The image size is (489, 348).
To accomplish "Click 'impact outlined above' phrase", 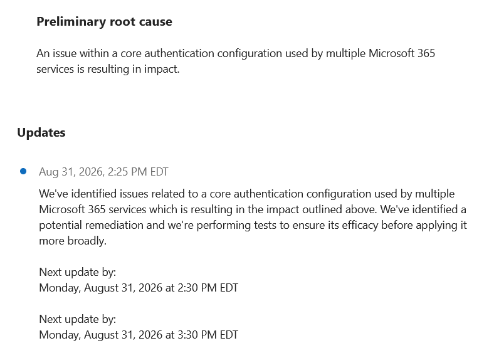I will [321, 209].
